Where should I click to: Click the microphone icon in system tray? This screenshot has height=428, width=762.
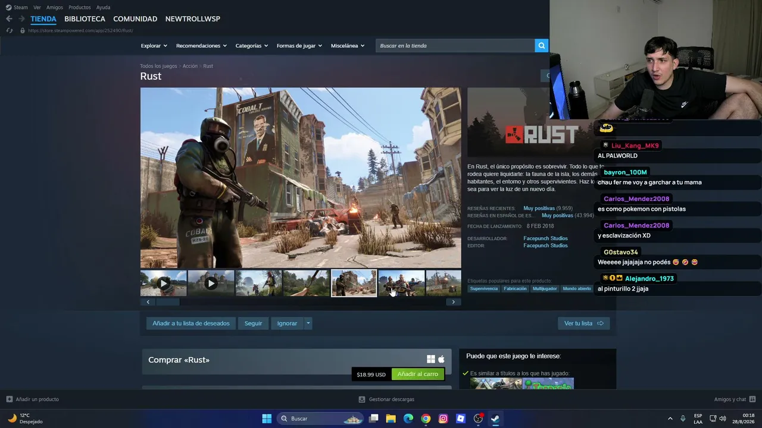pos(683,418)
